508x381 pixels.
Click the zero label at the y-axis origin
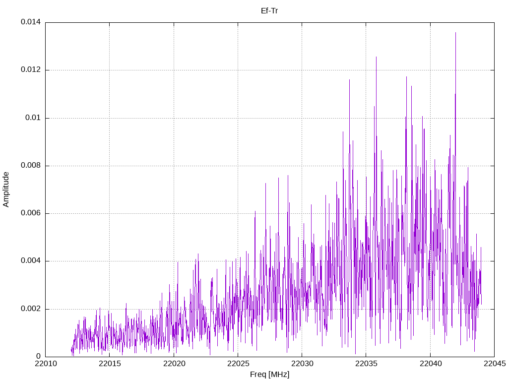tap(39, 356)
